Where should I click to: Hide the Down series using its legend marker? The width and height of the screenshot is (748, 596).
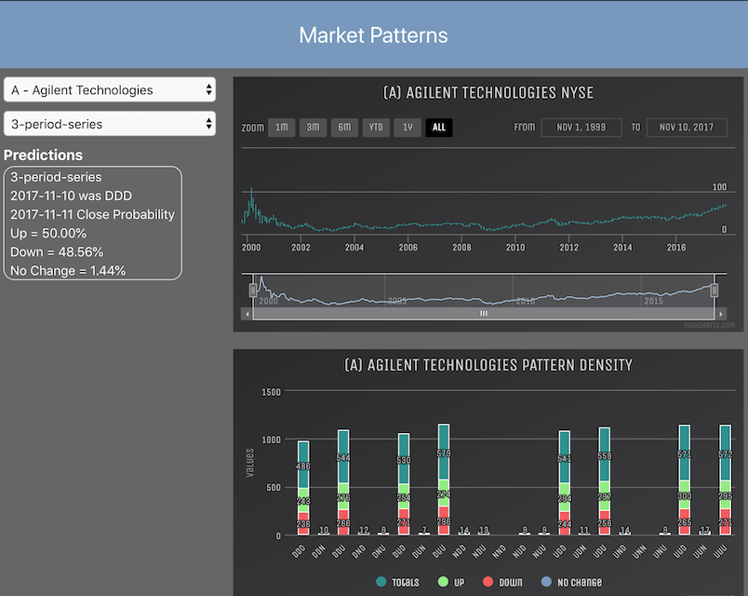(488, 582)
